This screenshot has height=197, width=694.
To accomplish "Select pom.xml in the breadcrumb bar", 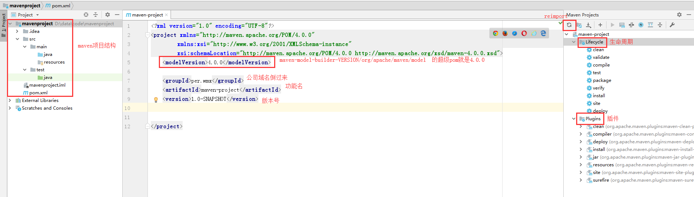I will [61, 5].
